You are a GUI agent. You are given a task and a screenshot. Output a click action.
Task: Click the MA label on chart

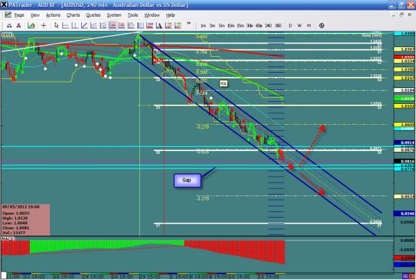[224, 83]
